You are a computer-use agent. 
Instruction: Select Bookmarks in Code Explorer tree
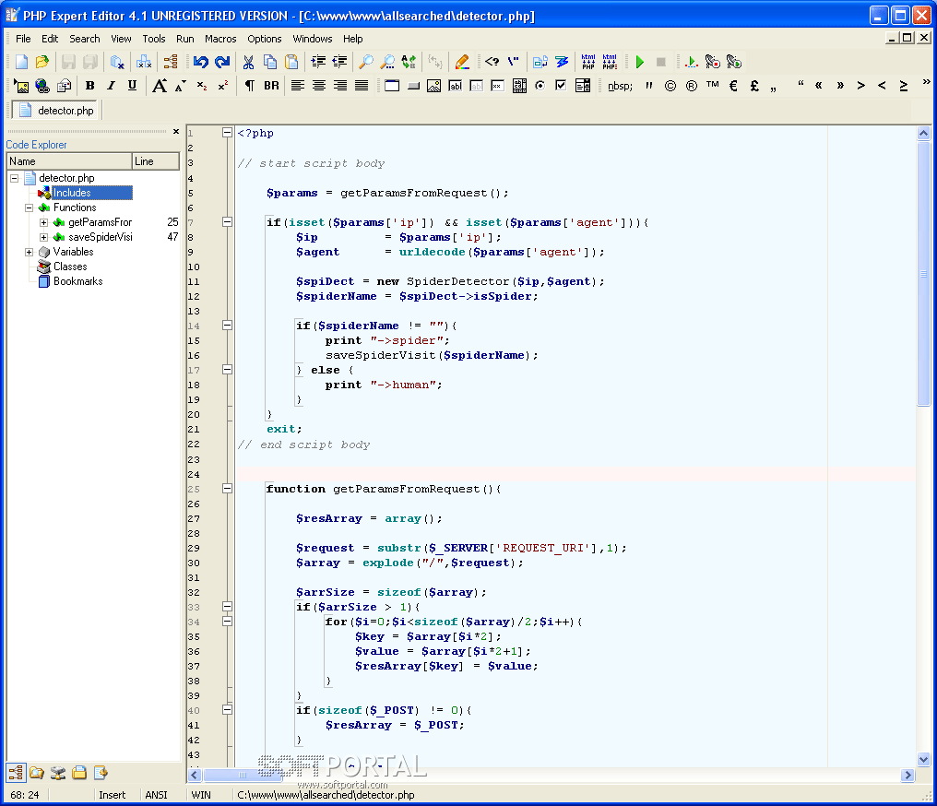(77, 281)
